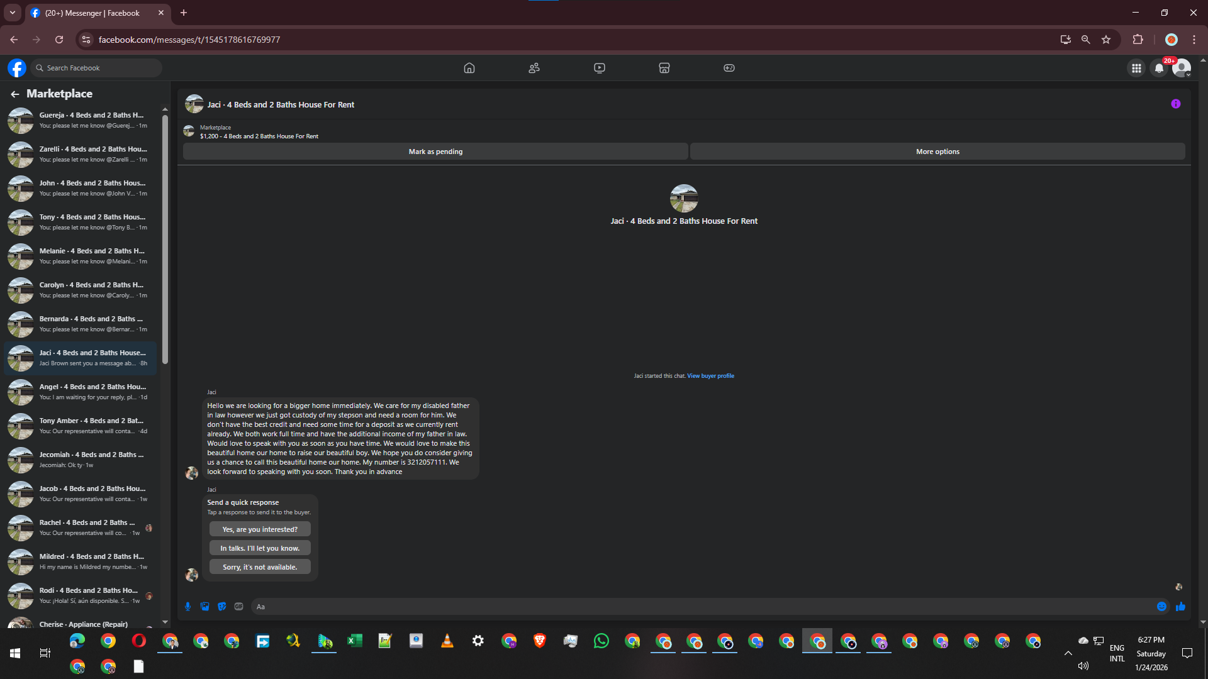
Task: Open the emoji picker in message box
Action: 1161,606
